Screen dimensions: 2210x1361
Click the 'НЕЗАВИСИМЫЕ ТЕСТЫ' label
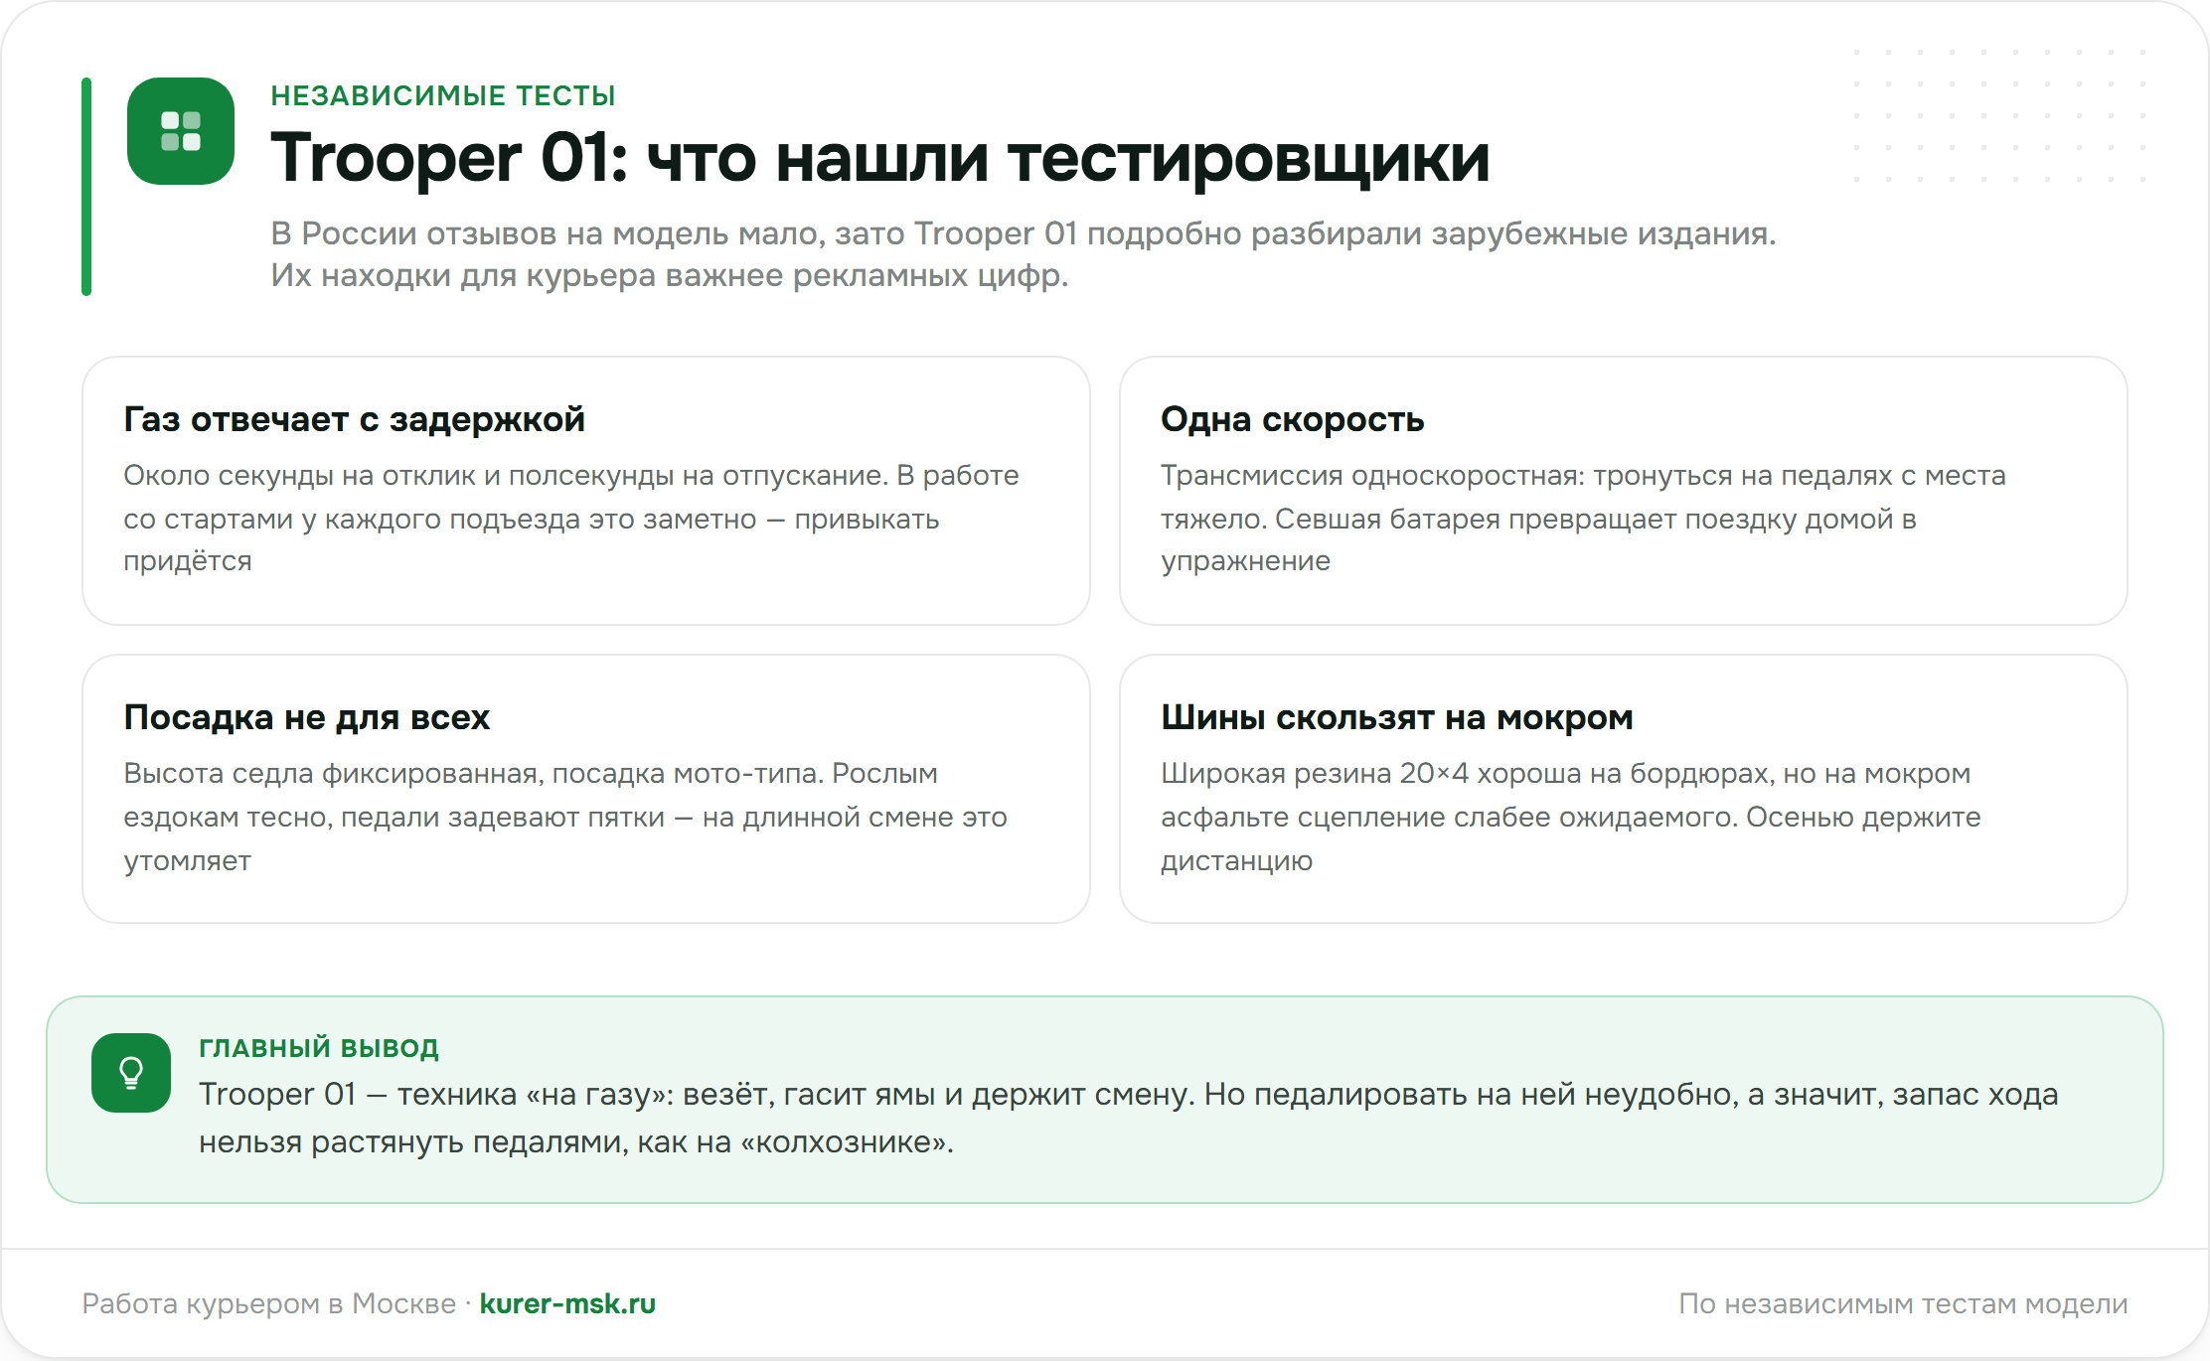[443, 95]
